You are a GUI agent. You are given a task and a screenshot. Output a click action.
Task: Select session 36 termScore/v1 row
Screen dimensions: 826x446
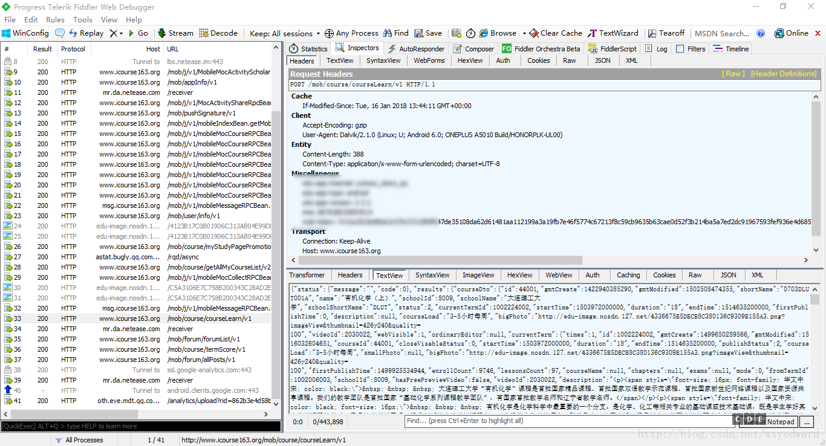point(137,349)
